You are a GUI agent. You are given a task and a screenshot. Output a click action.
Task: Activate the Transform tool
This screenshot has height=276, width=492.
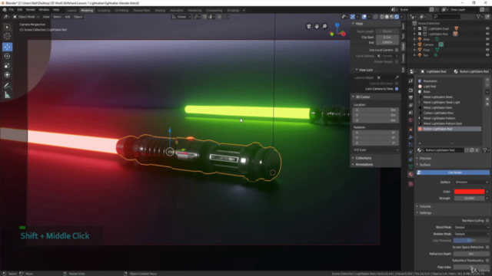(7, 75)
